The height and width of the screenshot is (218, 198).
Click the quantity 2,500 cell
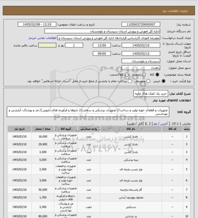pyautogui.click(x=43, y=169)
